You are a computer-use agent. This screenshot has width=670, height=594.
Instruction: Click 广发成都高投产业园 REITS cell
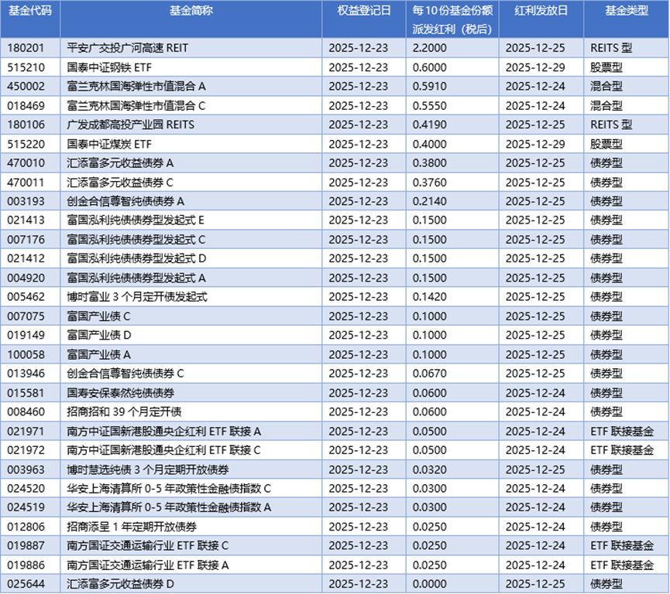130,125
